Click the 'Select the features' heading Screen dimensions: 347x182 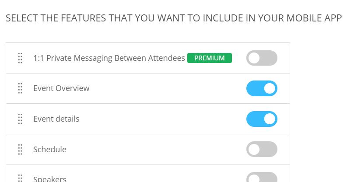tap(173, 19)
